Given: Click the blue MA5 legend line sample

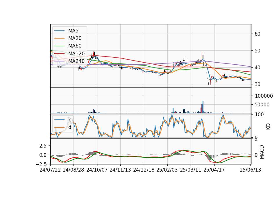Looking at the screenshot, I should [59, 31].
